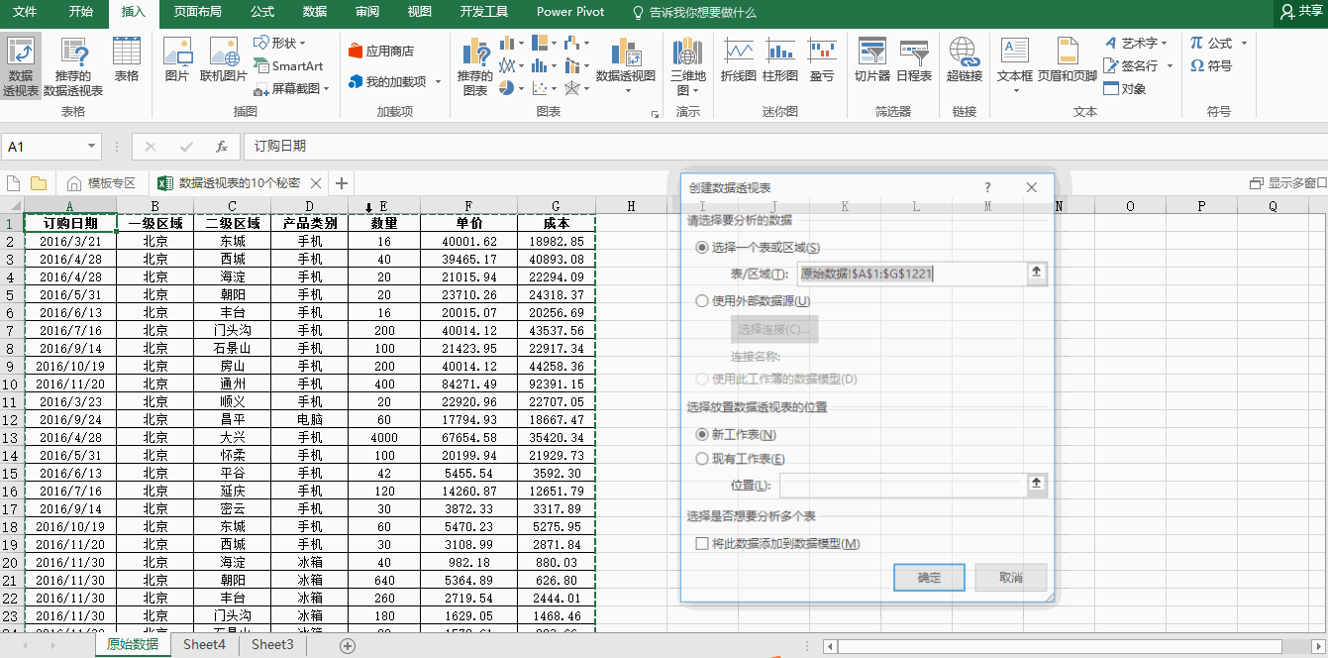The image size is (1328, 658).
Task: Insert a 文本框 (Text Box)
Action: (1014, 59)
